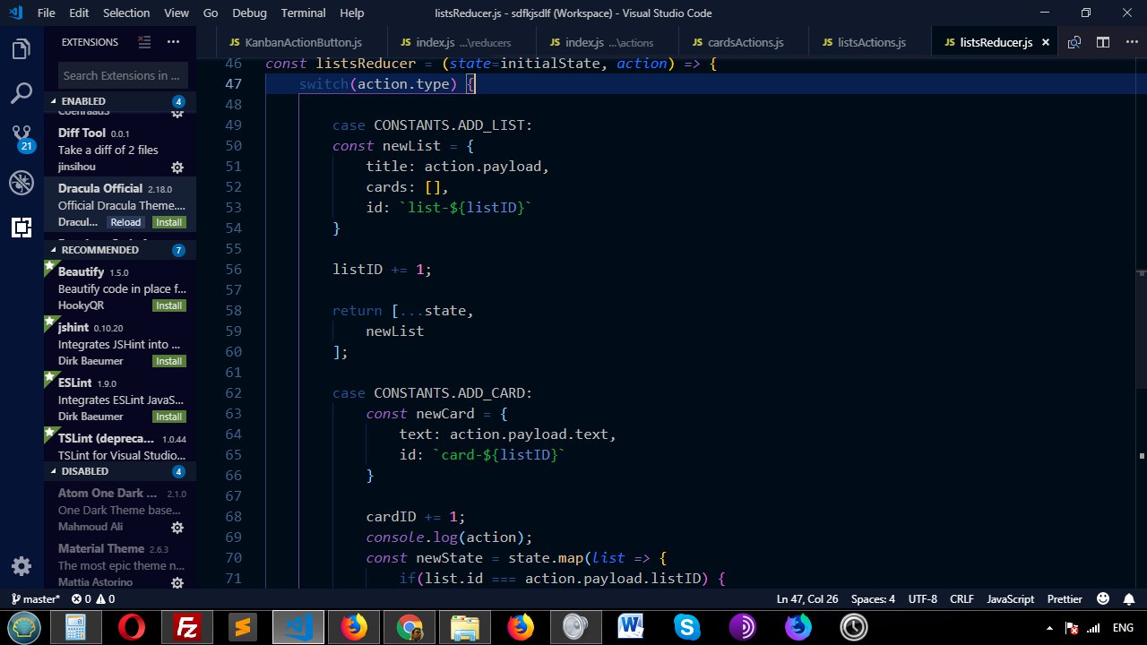Viewport: 1147px width, 645px height.
Task: Install the ESLint extension
Action: click(168, 417)
